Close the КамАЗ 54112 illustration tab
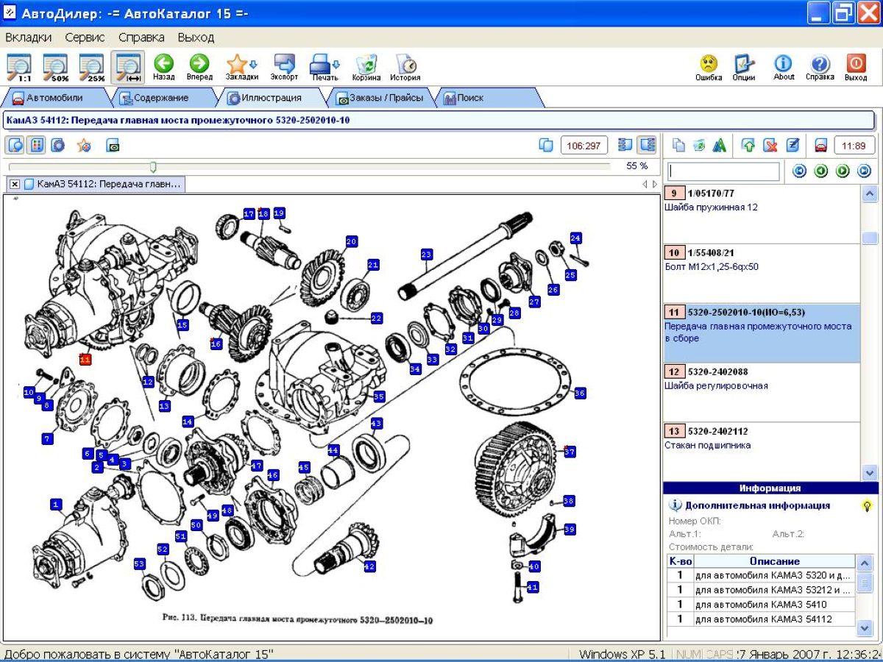883x662 pixels. point(15,184)
